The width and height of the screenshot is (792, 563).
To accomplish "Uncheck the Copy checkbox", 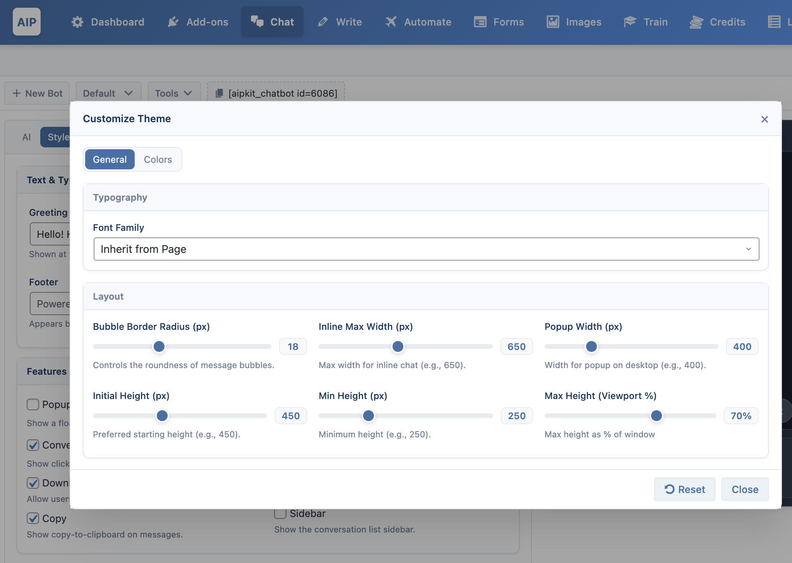I will click(33, 518).
